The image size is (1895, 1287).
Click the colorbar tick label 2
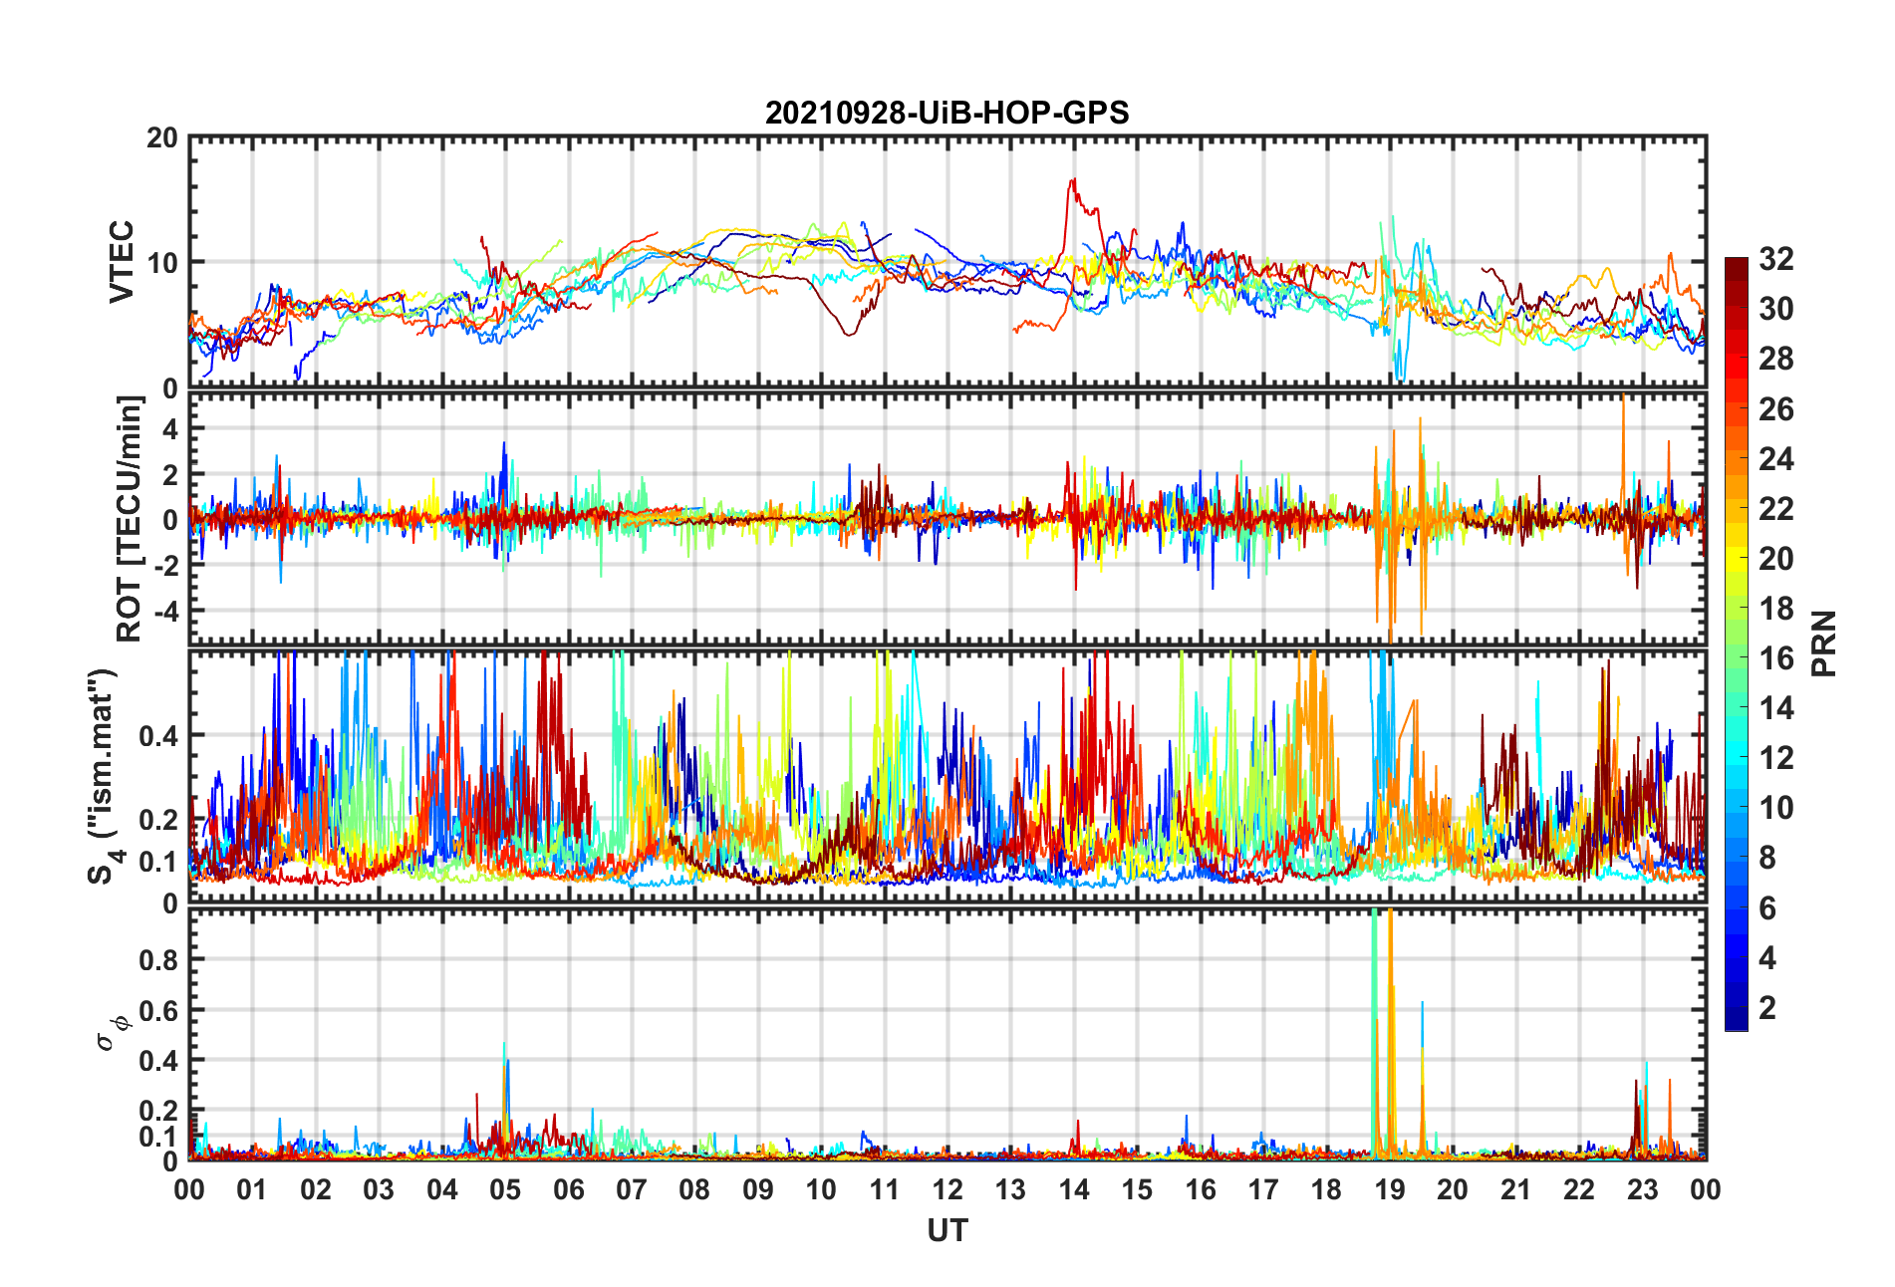pos(1767,1008)
